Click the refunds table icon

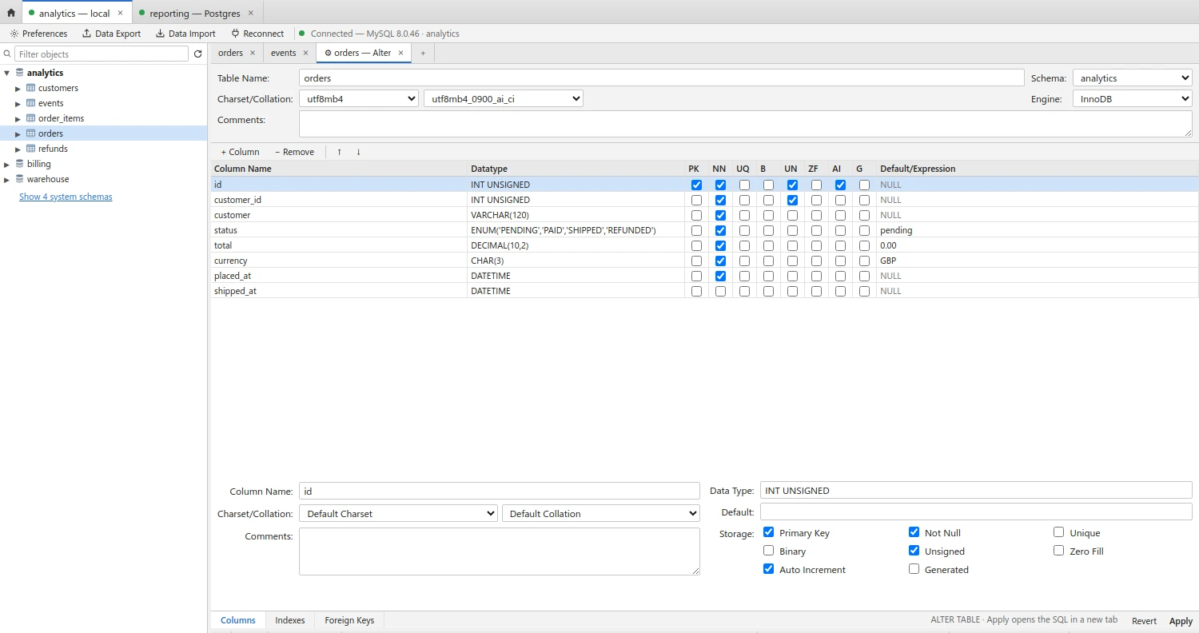point(31,149)
